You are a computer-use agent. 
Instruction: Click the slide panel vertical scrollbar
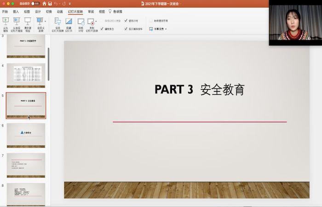pyautogui.click(x=49, y=64)
